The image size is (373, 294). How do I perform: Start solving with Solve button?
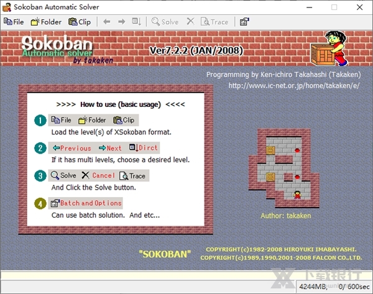point(165,22)
